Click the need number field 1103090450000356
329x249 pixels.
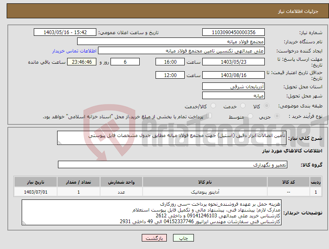[x=234, y=32]
